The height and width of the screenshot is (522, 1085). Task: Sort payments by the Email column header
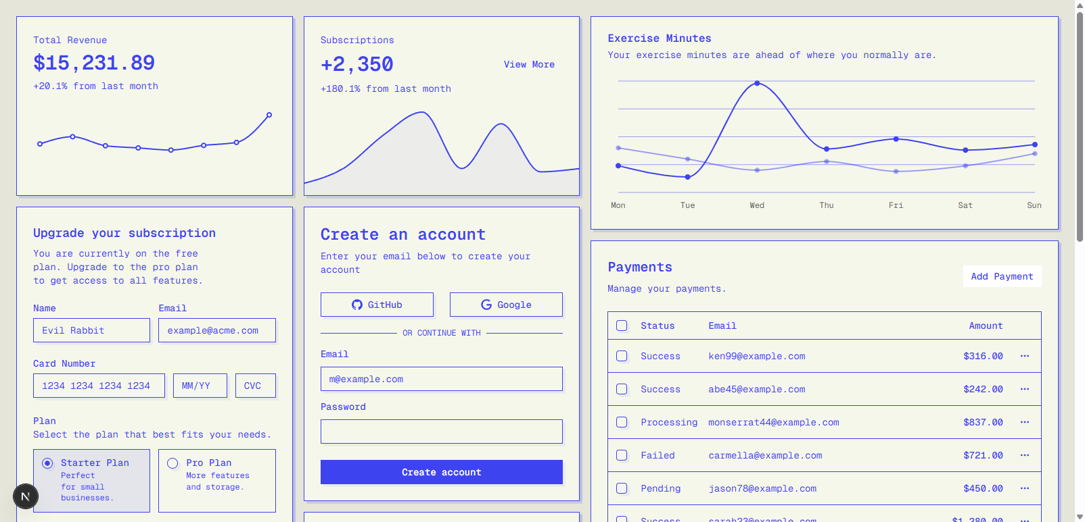pyautogui.click(x=722, y=325)
